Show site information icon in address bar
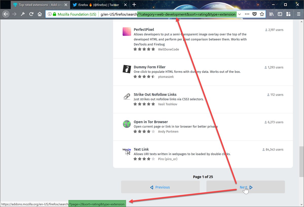This screenshot has width=304, height=207. (50, 14)
